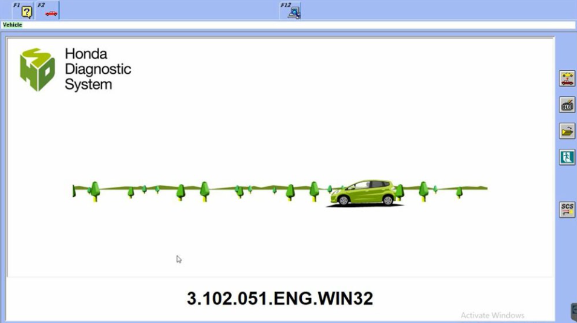Click the version text 3.102.051.ENG.WIN32
577x323 pixels.
coord(279,298)
